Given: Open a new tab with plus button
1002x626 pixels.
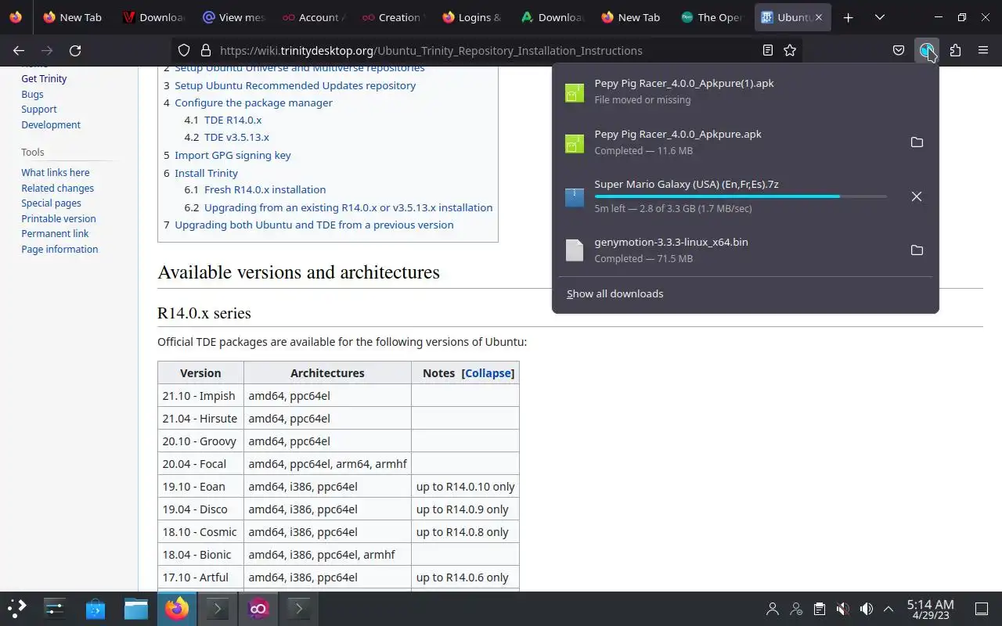Looking at the screenshot, I should (x=848, y=17).
